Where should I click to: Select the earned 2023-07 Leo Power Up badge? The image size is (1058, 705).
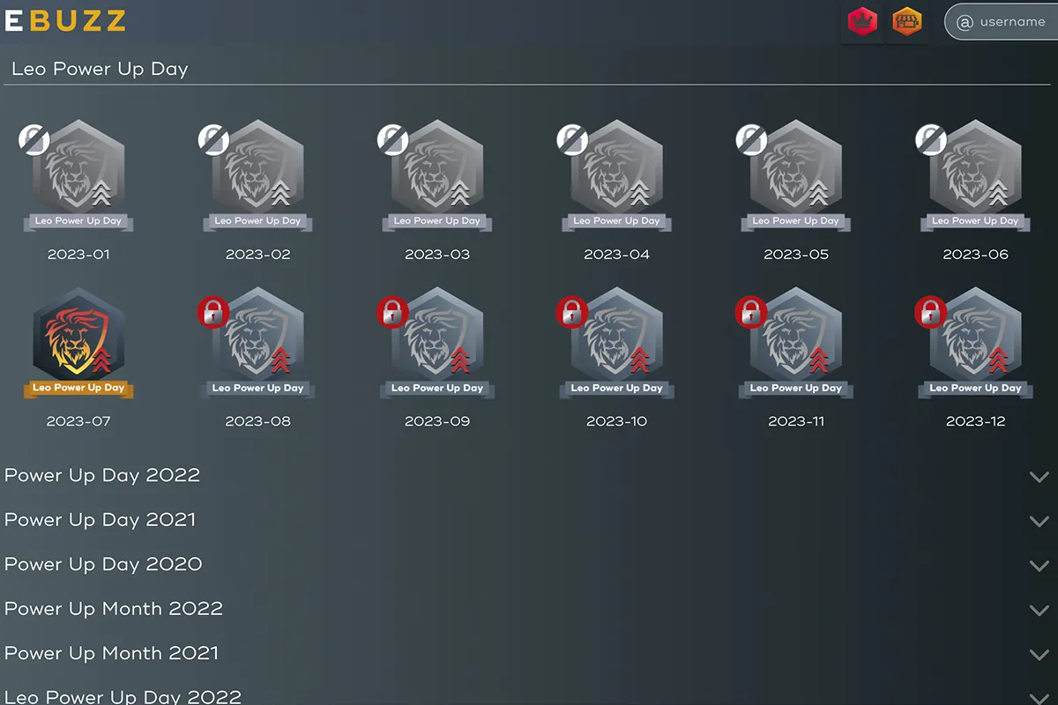click(x=78, y=344)
